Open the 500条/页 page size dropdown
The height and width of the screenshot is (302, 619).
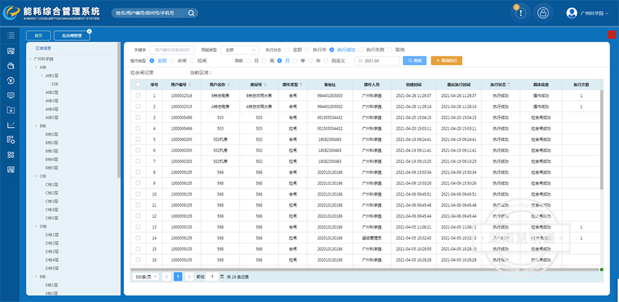145,276
